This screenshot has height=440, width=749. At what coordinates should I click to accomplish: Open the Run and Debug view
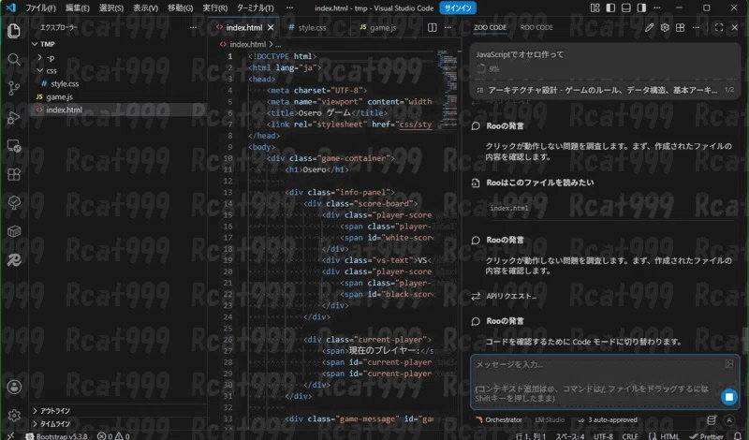tap(14, 117)
